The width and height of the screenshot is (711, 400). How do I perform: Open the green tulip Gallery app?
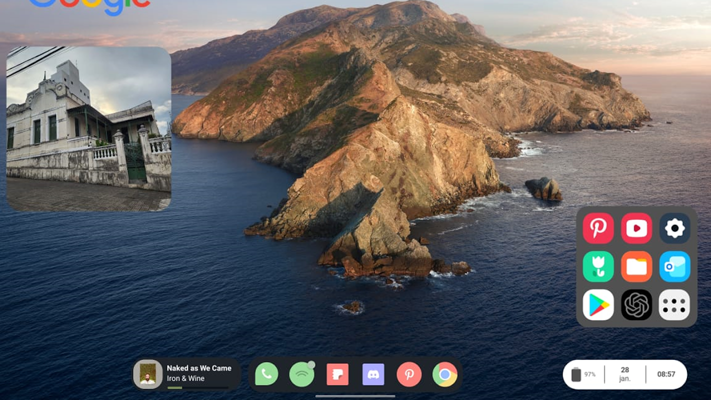pyautogui.click(x=598, y=266)
